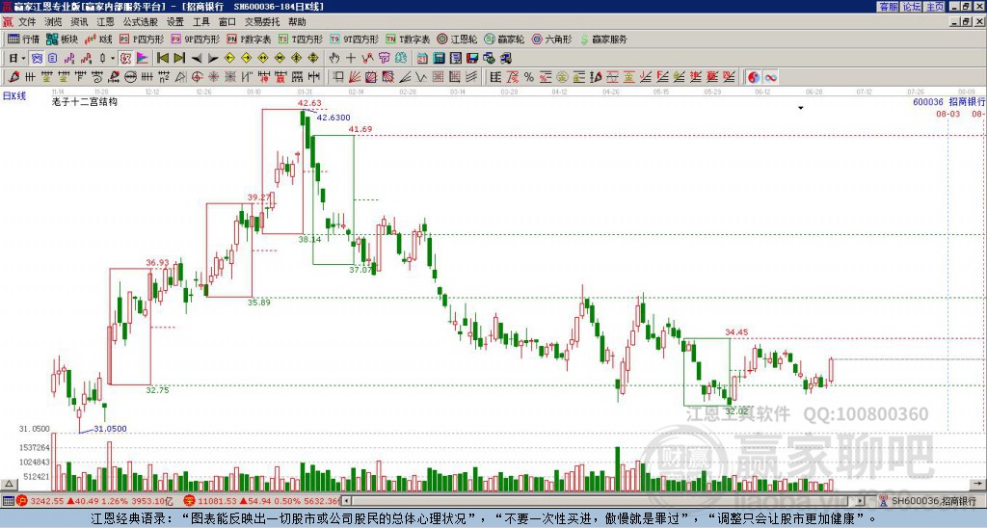Click the 客服 customer service link
Viewport: 987px width, 528px height.
[x=888, y=7]
